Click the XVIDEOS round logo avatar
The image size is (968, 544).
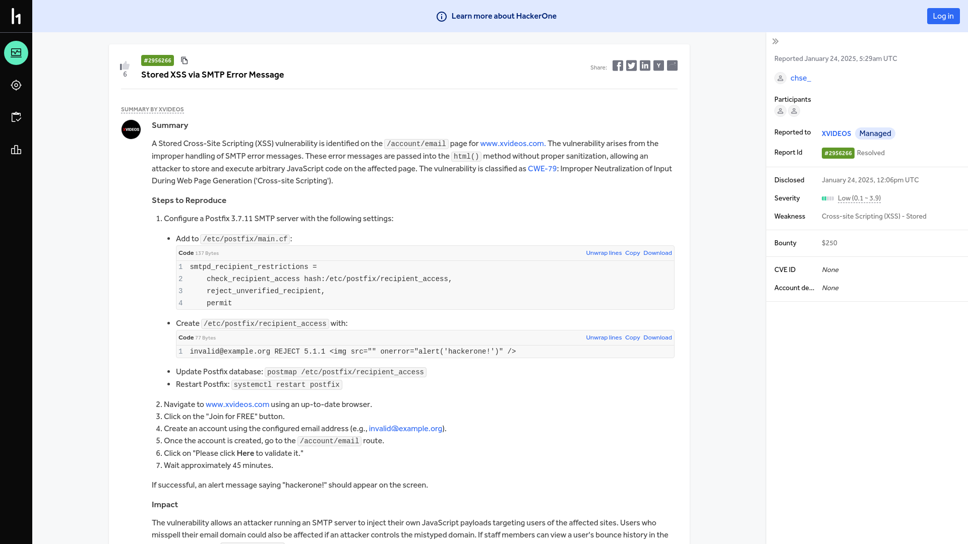pyautogui.click(x=131, y=129)
